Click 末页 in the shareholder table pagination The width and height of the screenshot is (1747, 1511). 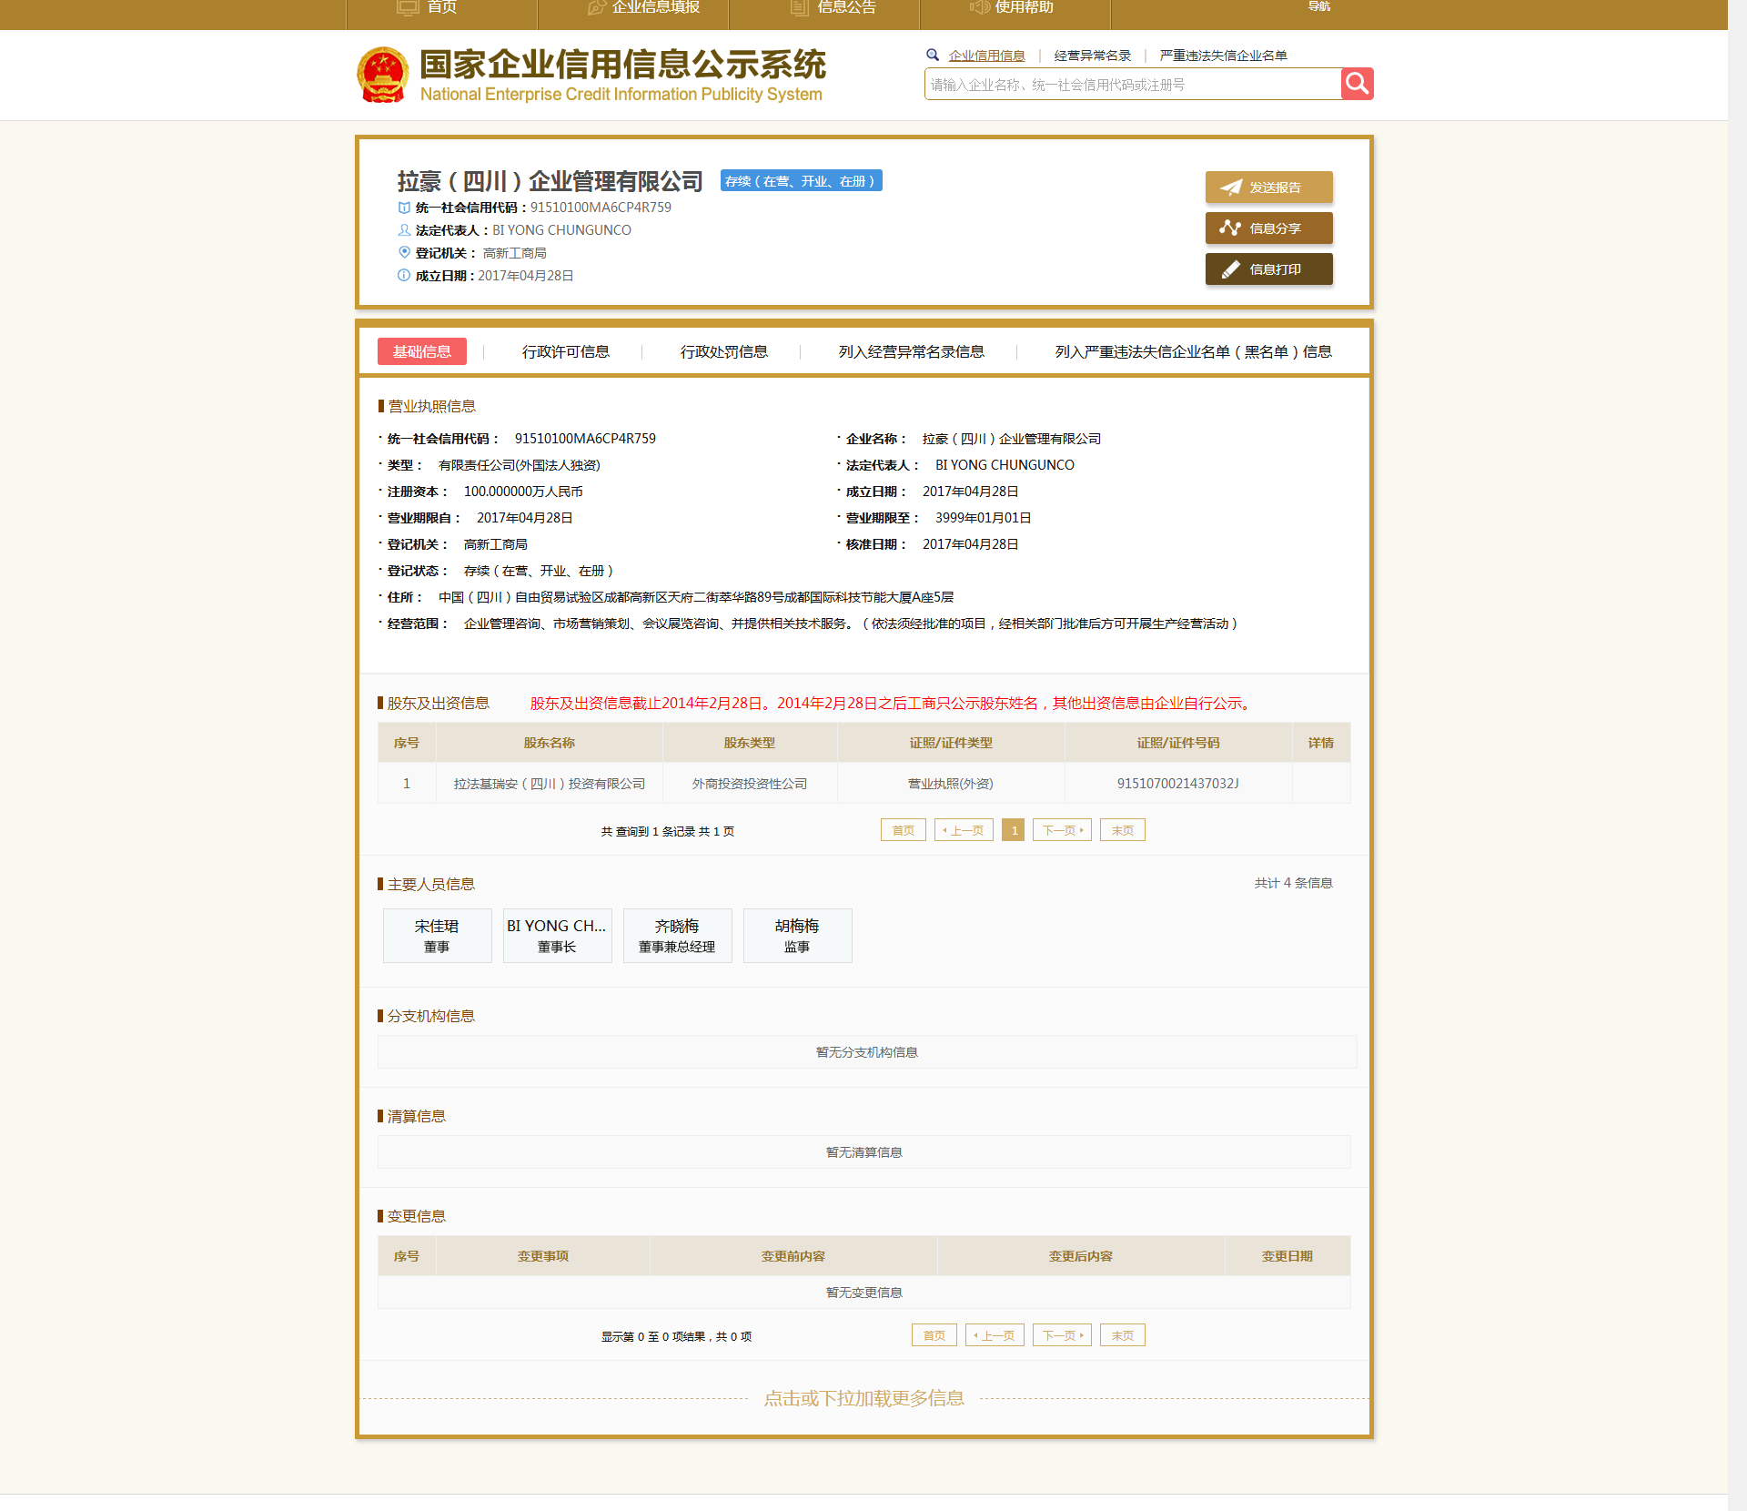(1122, 829)
